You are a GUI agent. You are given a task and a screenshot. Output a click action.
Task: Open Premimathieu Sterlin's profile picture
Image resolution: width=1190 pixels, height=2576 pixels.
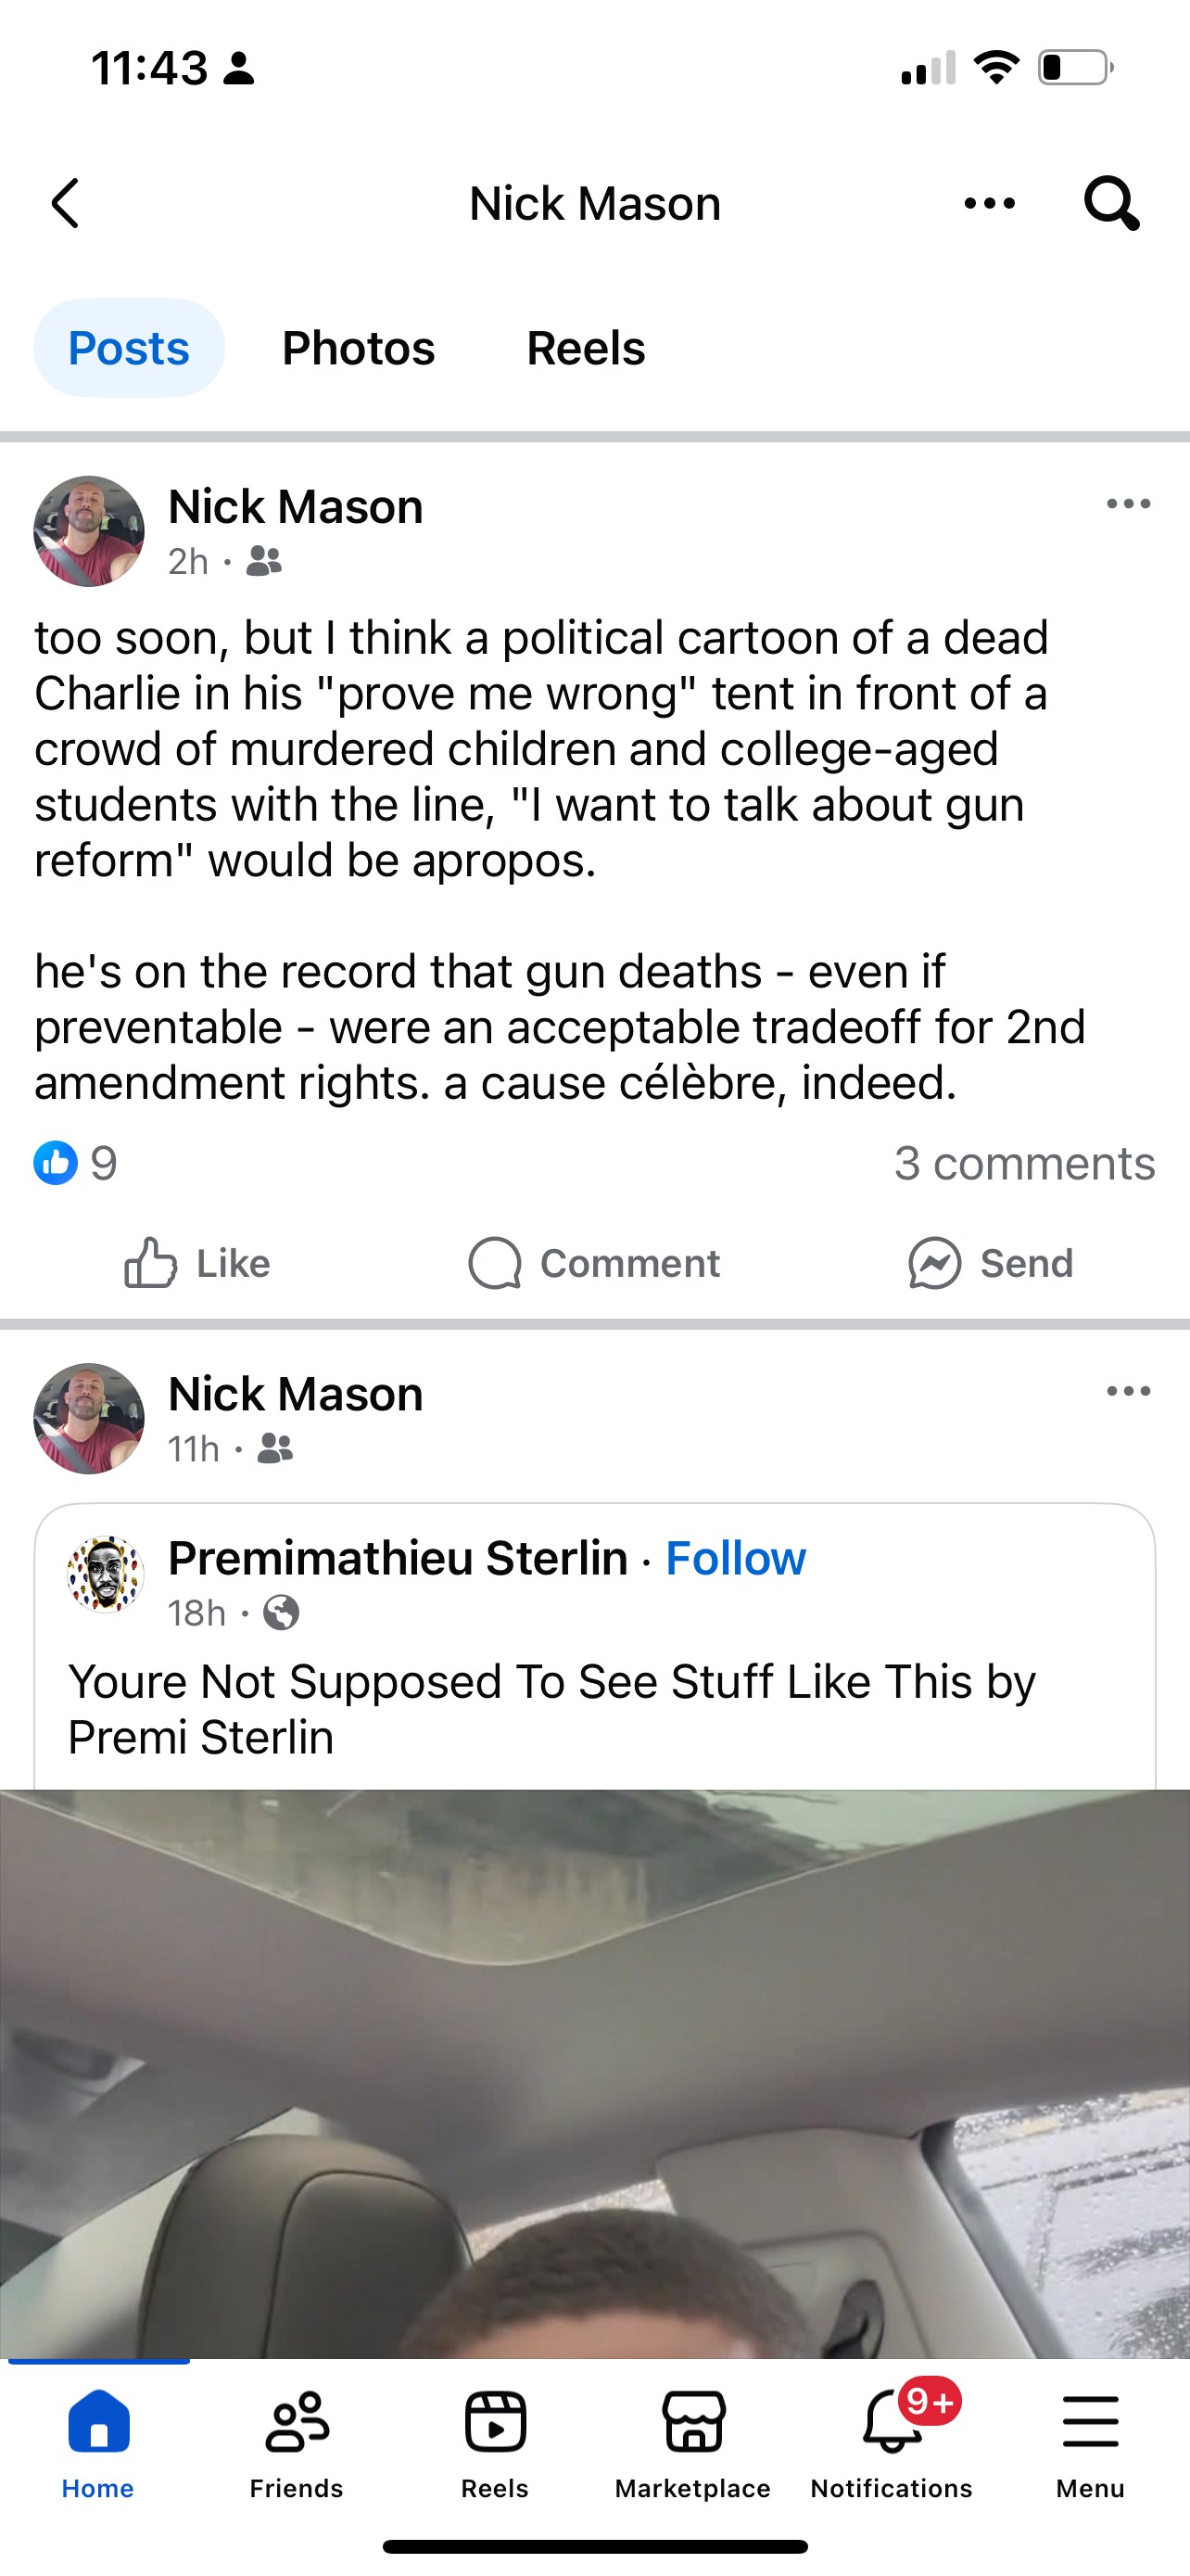coord(105,1574)
